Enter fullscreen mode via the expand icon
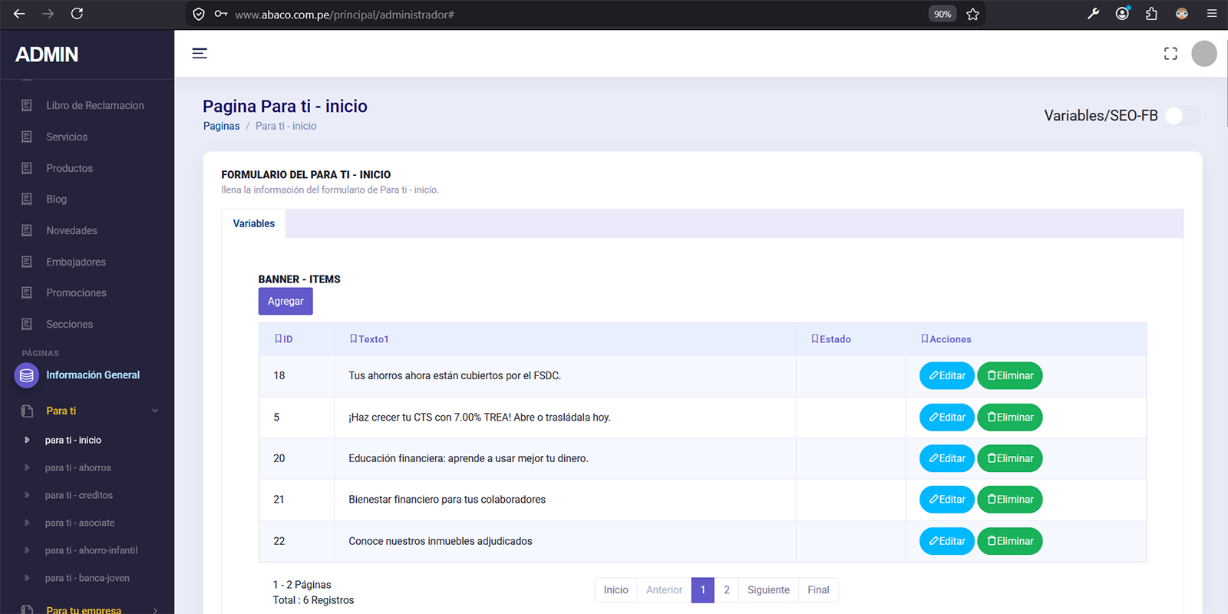Viewport: 1228px width, 614px height. click(x=1170, y=54)
